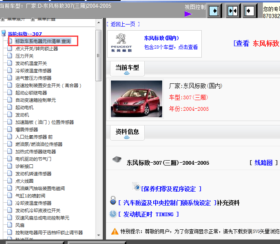Open 入口处氧传感器 前 entry
Image resolution: width=280 pixels, height=244 pixels.
coord(34,137)
